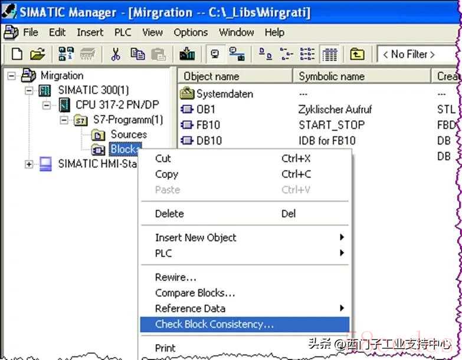Viewport: 462px width, 360px height.
Task: Open the View menu
Action: point(152,32)
